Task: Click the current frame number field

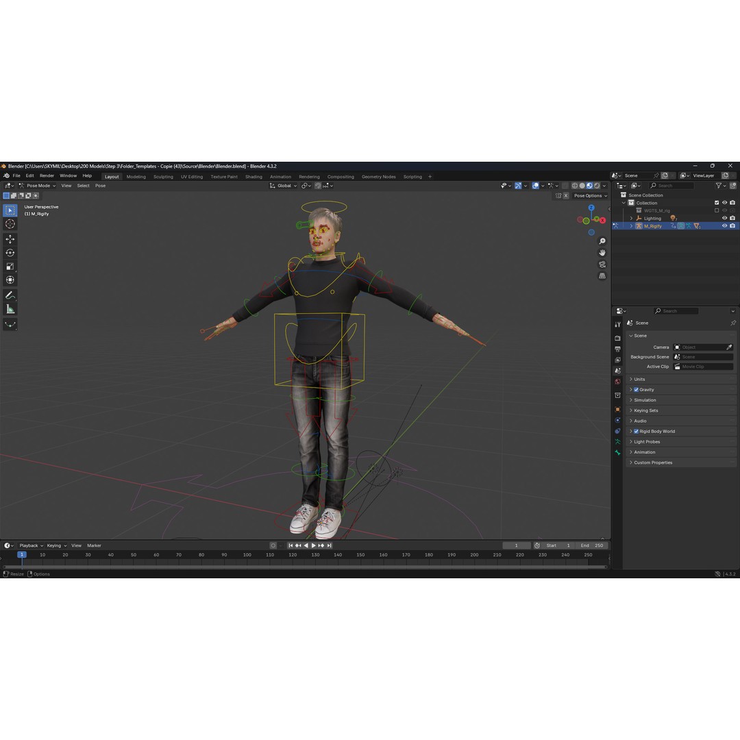Action: click(x=517, y=545)
